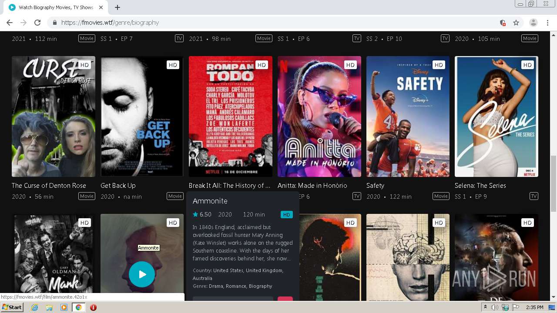The height and width of the screenshot is (313, 557).
Task: Click the network tray icon
Action: (505, 307)
